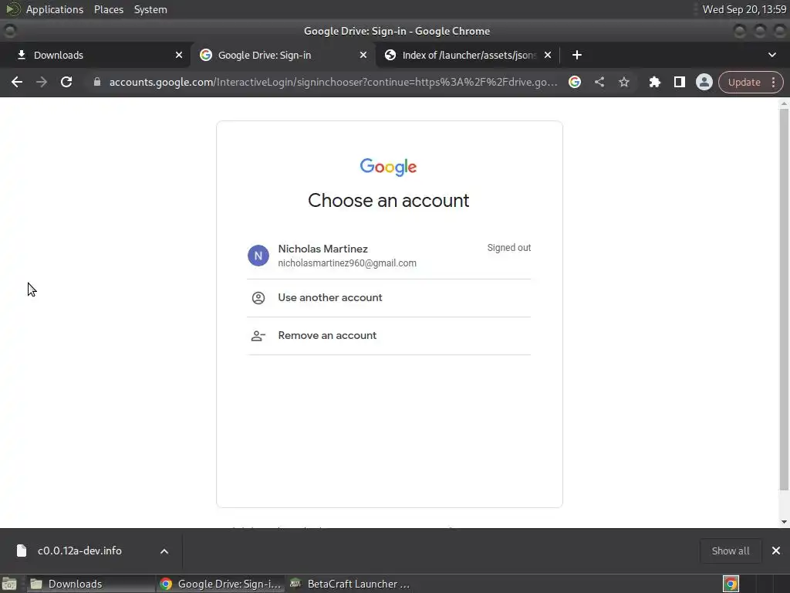This screenshot has height=593, width=790.
Task: Click the Google icon in the address bar
Action: (574, 82)
